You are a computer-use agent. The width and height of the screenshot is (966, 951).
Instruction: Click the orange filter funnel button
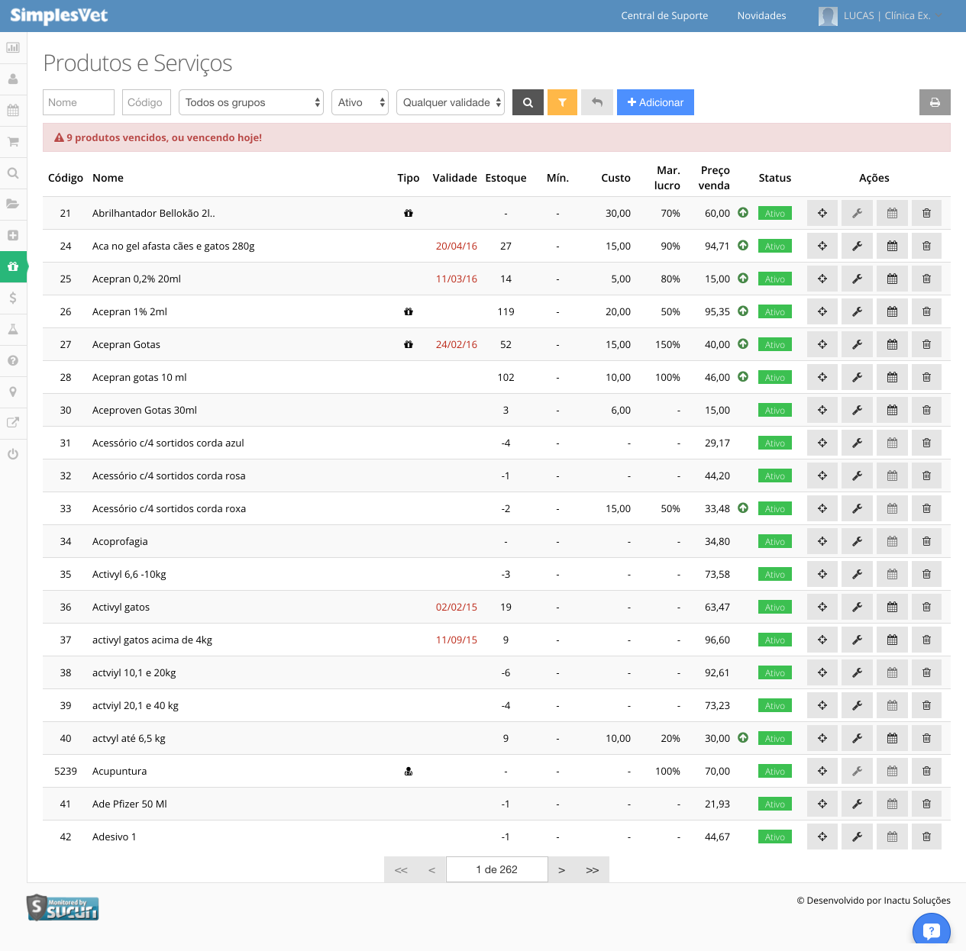[x=562, y=102]
